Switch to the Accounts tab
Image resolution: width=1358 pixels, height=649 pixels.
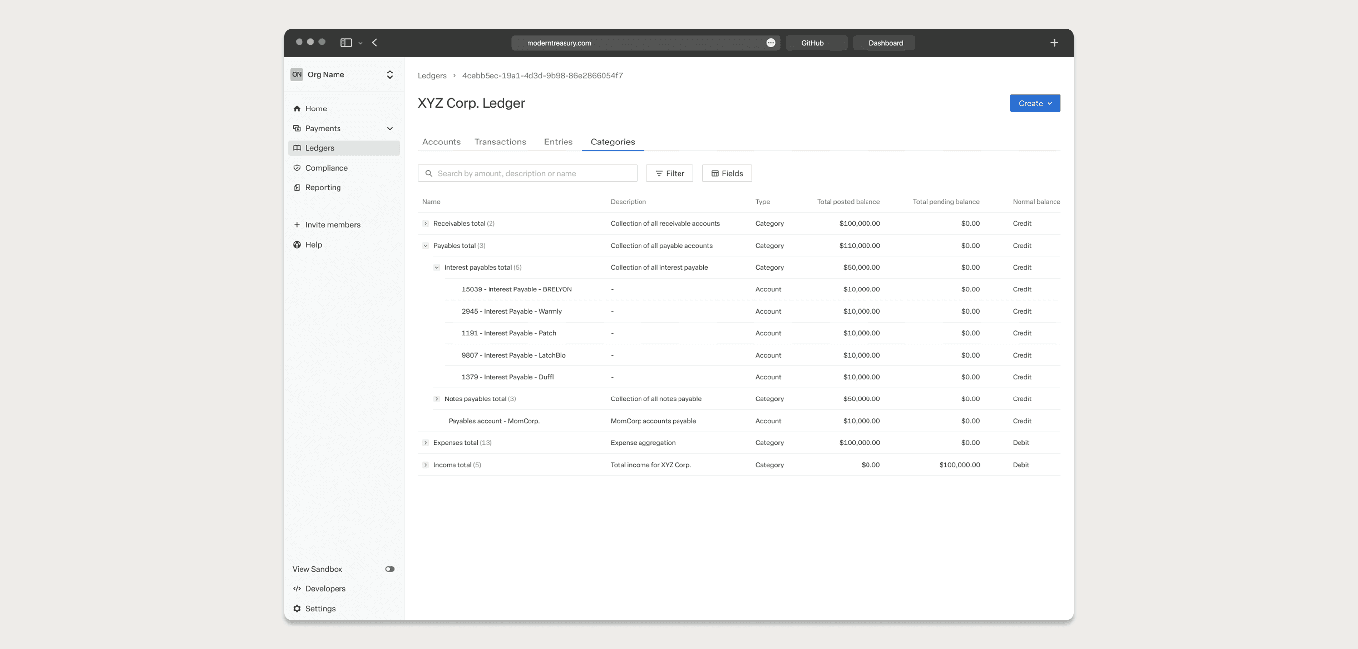441,142
